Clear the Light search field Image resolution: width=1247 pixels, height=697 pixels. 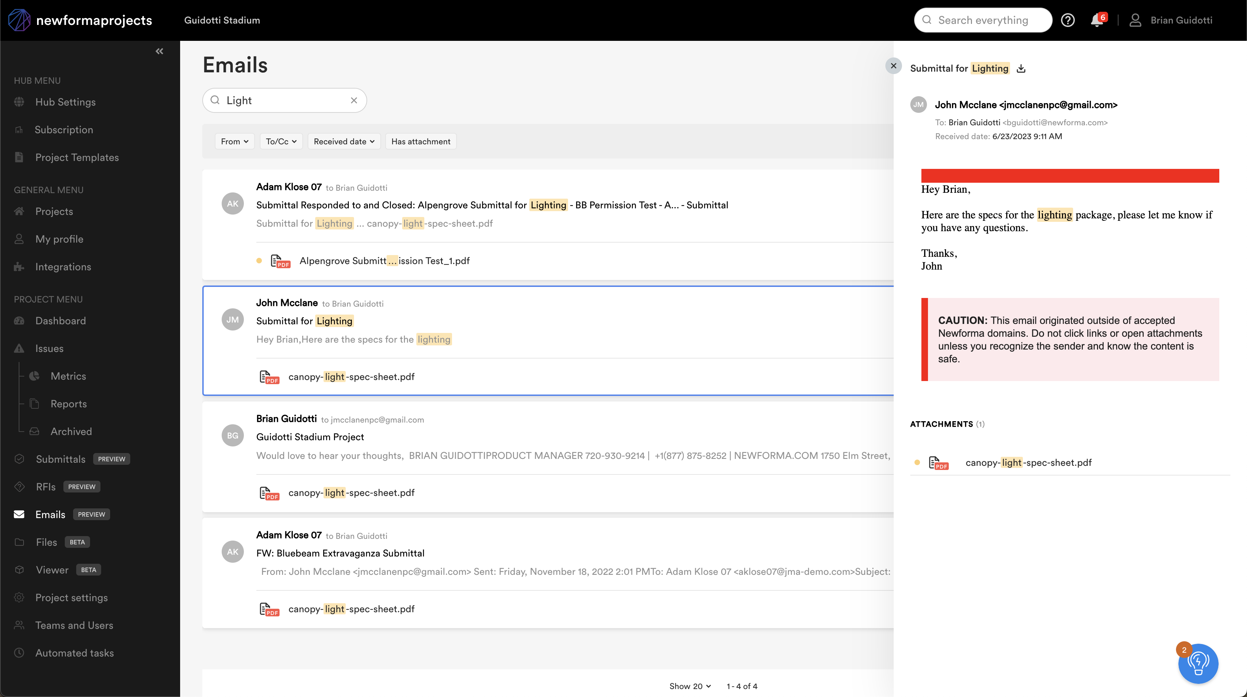[354, 101]
